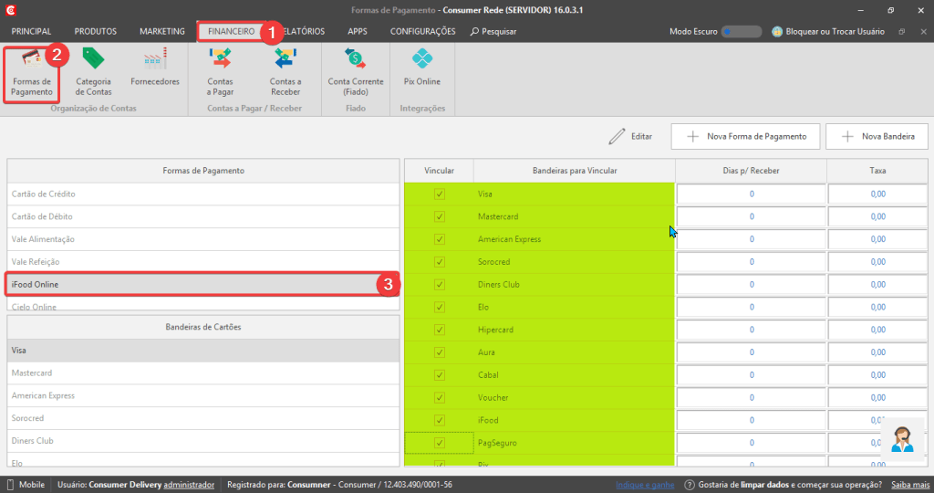Edit Dias p/ Receber for Voucher

click(x=752, y=398)
